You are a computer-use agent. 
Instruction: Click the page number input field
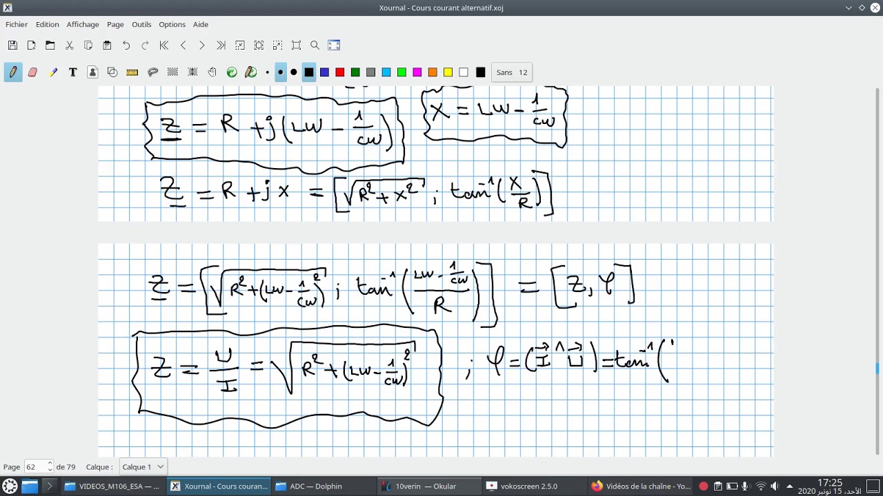coord(35,466)
